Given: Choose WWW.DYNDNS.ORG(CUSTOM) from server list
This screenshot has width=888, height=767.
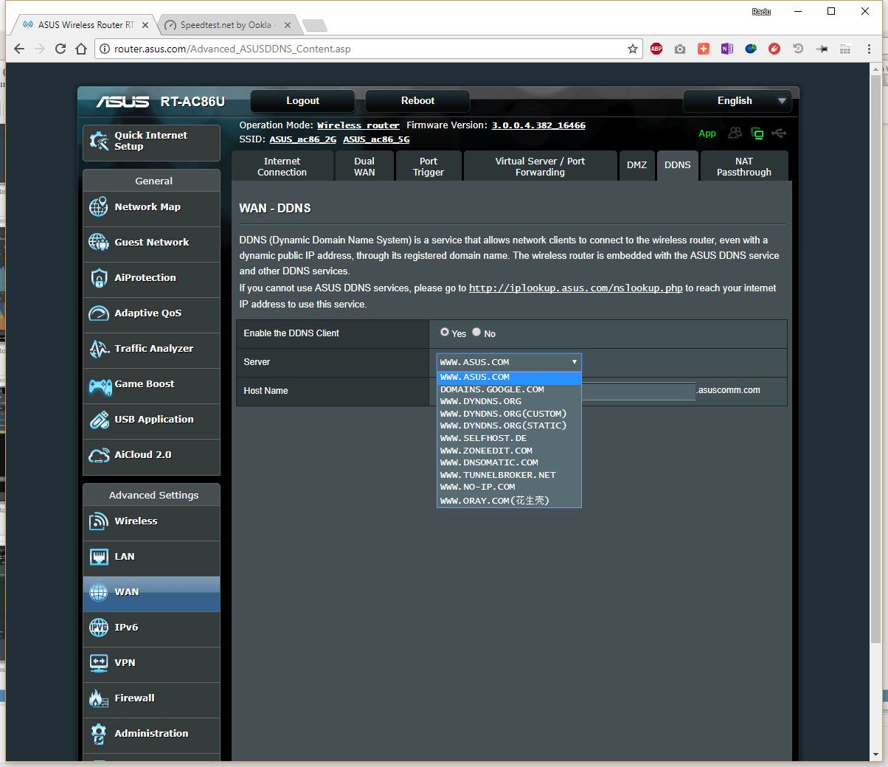Looking at the screenshot, I should (x=509, y=414).
